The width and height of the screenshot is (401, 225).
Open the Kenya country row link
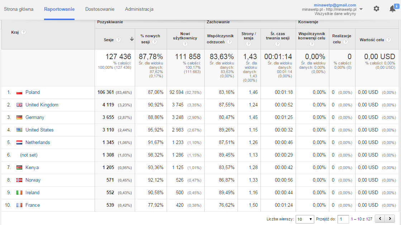(32, 168)
